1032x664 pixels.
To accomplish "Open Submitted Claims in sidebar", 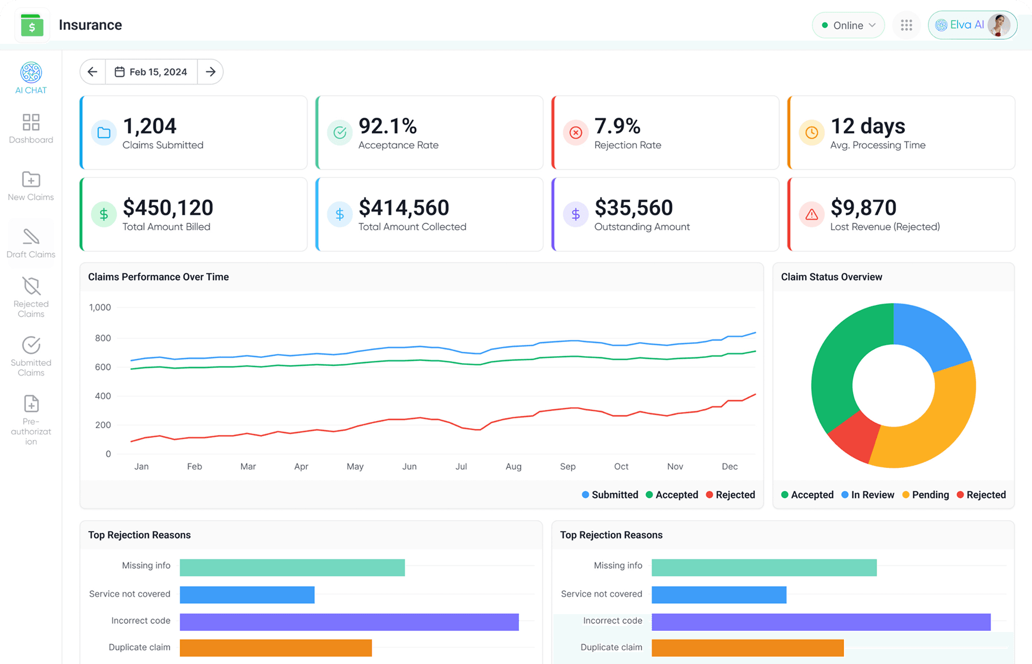I will (31, 356).
